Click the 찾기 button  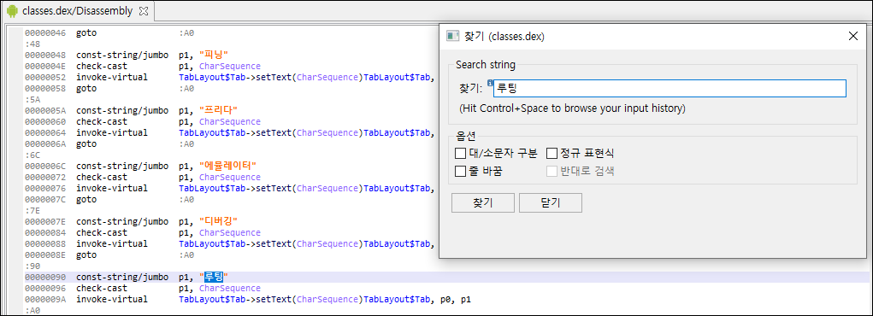coord(482,203)
